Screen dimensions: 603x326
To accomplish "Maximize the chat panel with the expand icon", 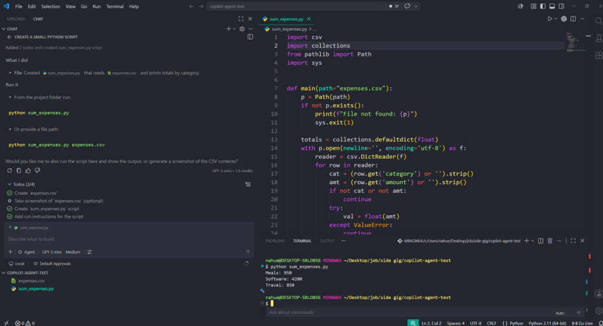I will (241, 19).
